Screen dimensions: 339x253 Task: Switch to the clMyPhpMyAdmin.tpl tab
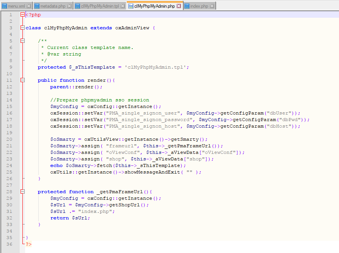[x=100, y=6]
